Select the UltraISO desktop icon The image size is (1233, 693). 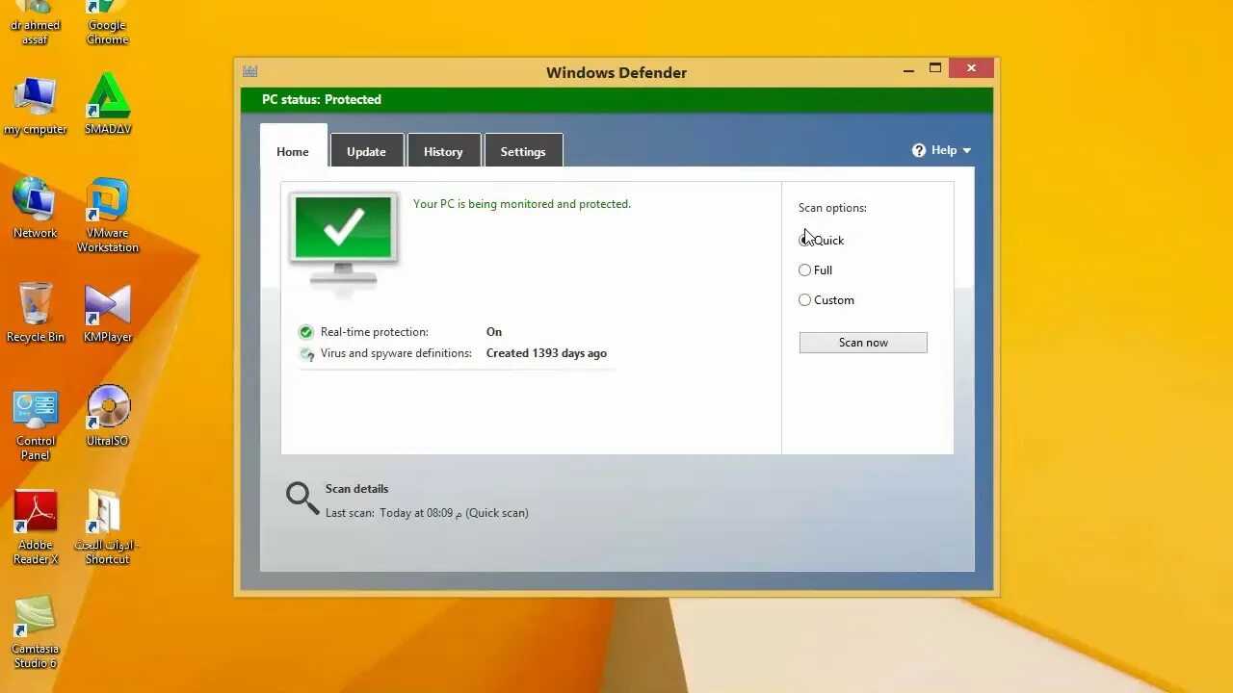coord(108,416)
